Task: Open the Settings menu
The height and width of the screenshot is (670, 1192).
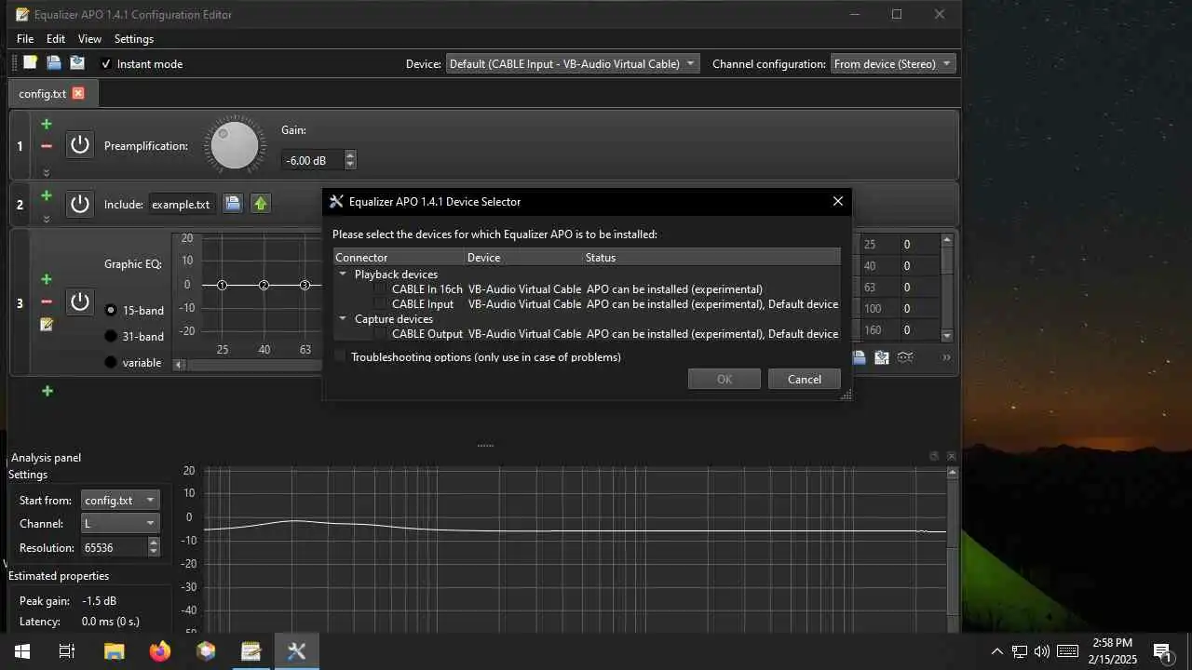Action: point(134,39)
